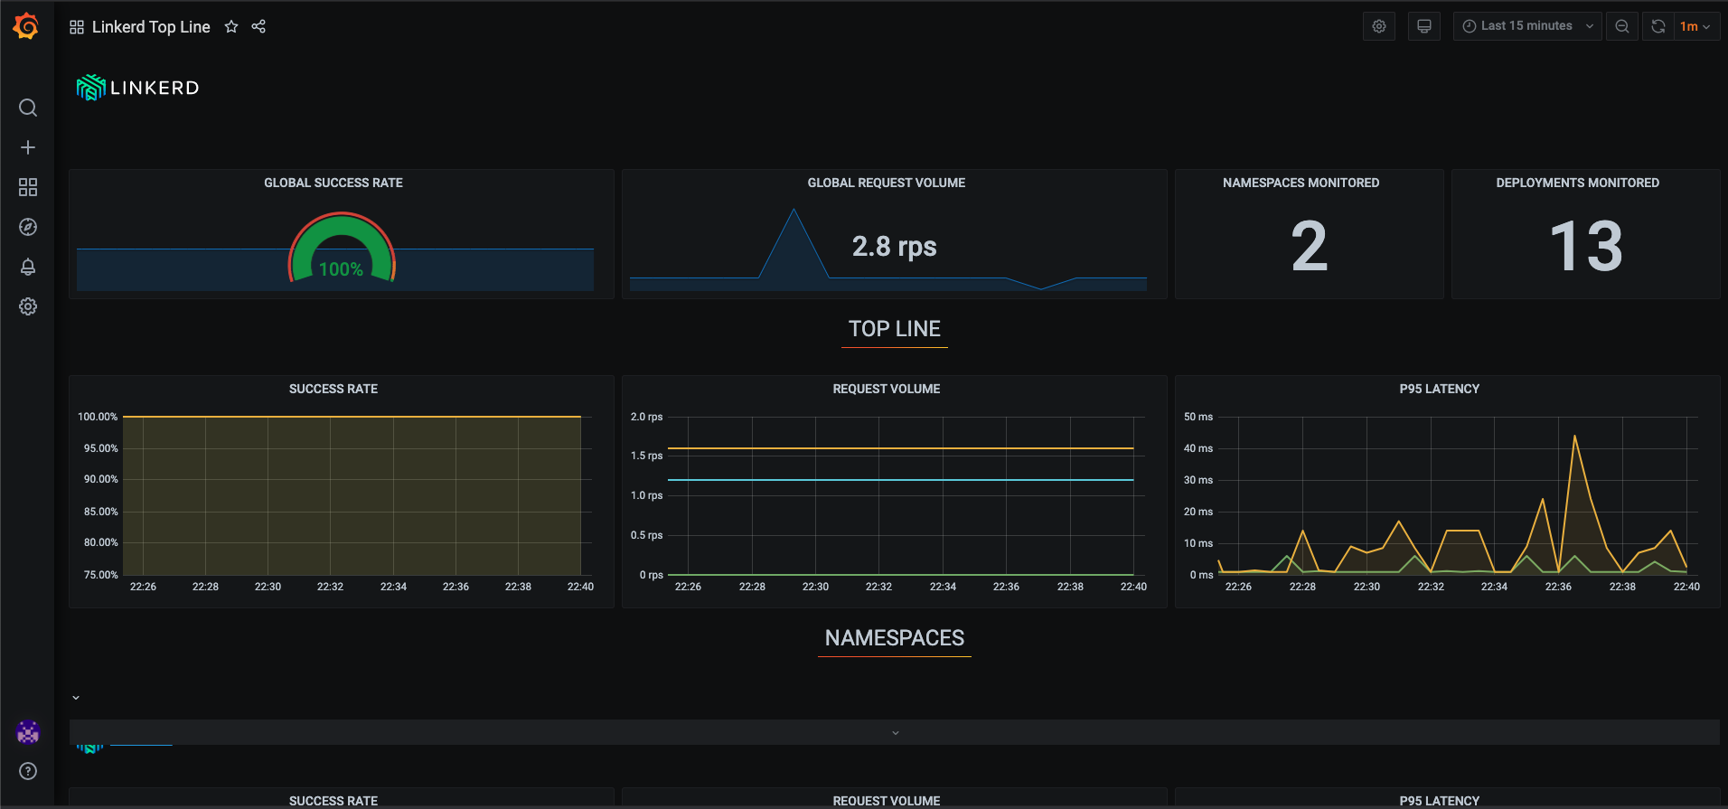Click the 2.0 rps y-axis label

click(646, 417)
